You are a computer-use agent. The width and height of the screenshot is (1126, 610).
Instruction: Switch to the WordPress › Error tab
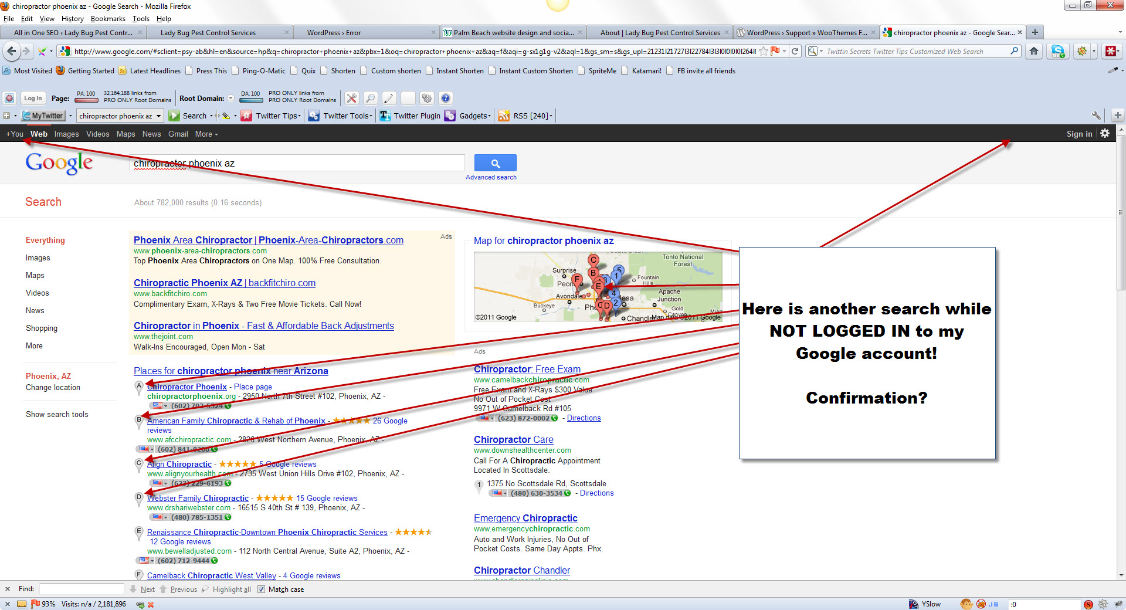pos(367,32)
